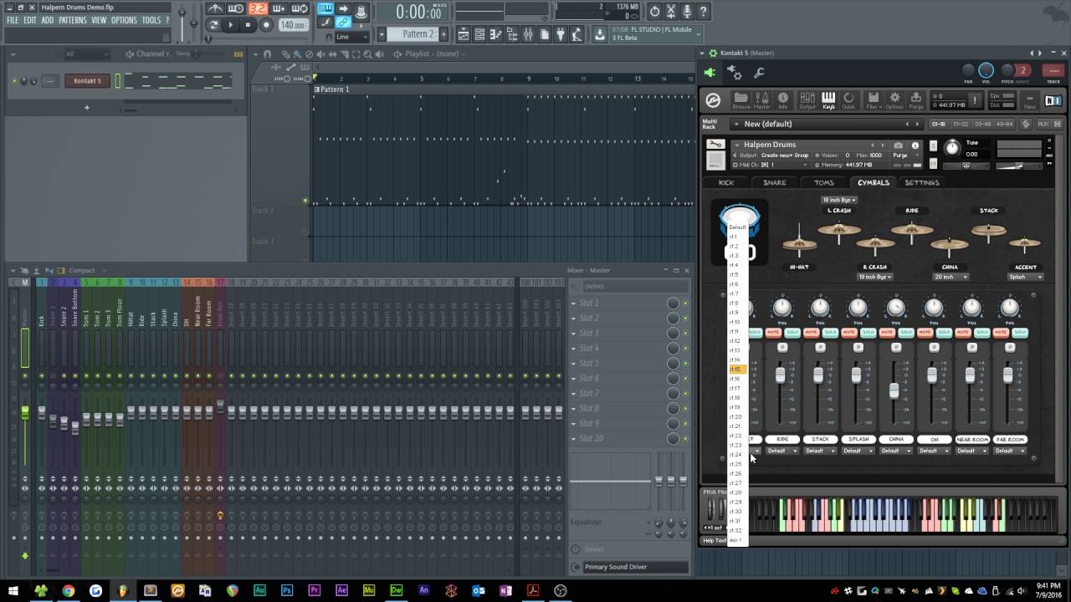Open detailed plugin settings gear-plug icon
Image resolution: width=1071 pixels, height=602 pixels.
tap(734, 73)
